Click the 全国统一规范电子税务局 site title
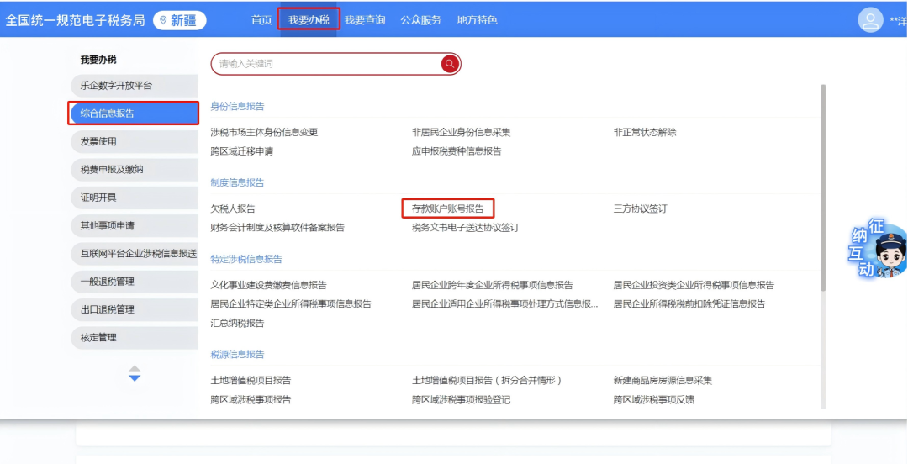The image size is (908, 464). click(x=75, y=21)
